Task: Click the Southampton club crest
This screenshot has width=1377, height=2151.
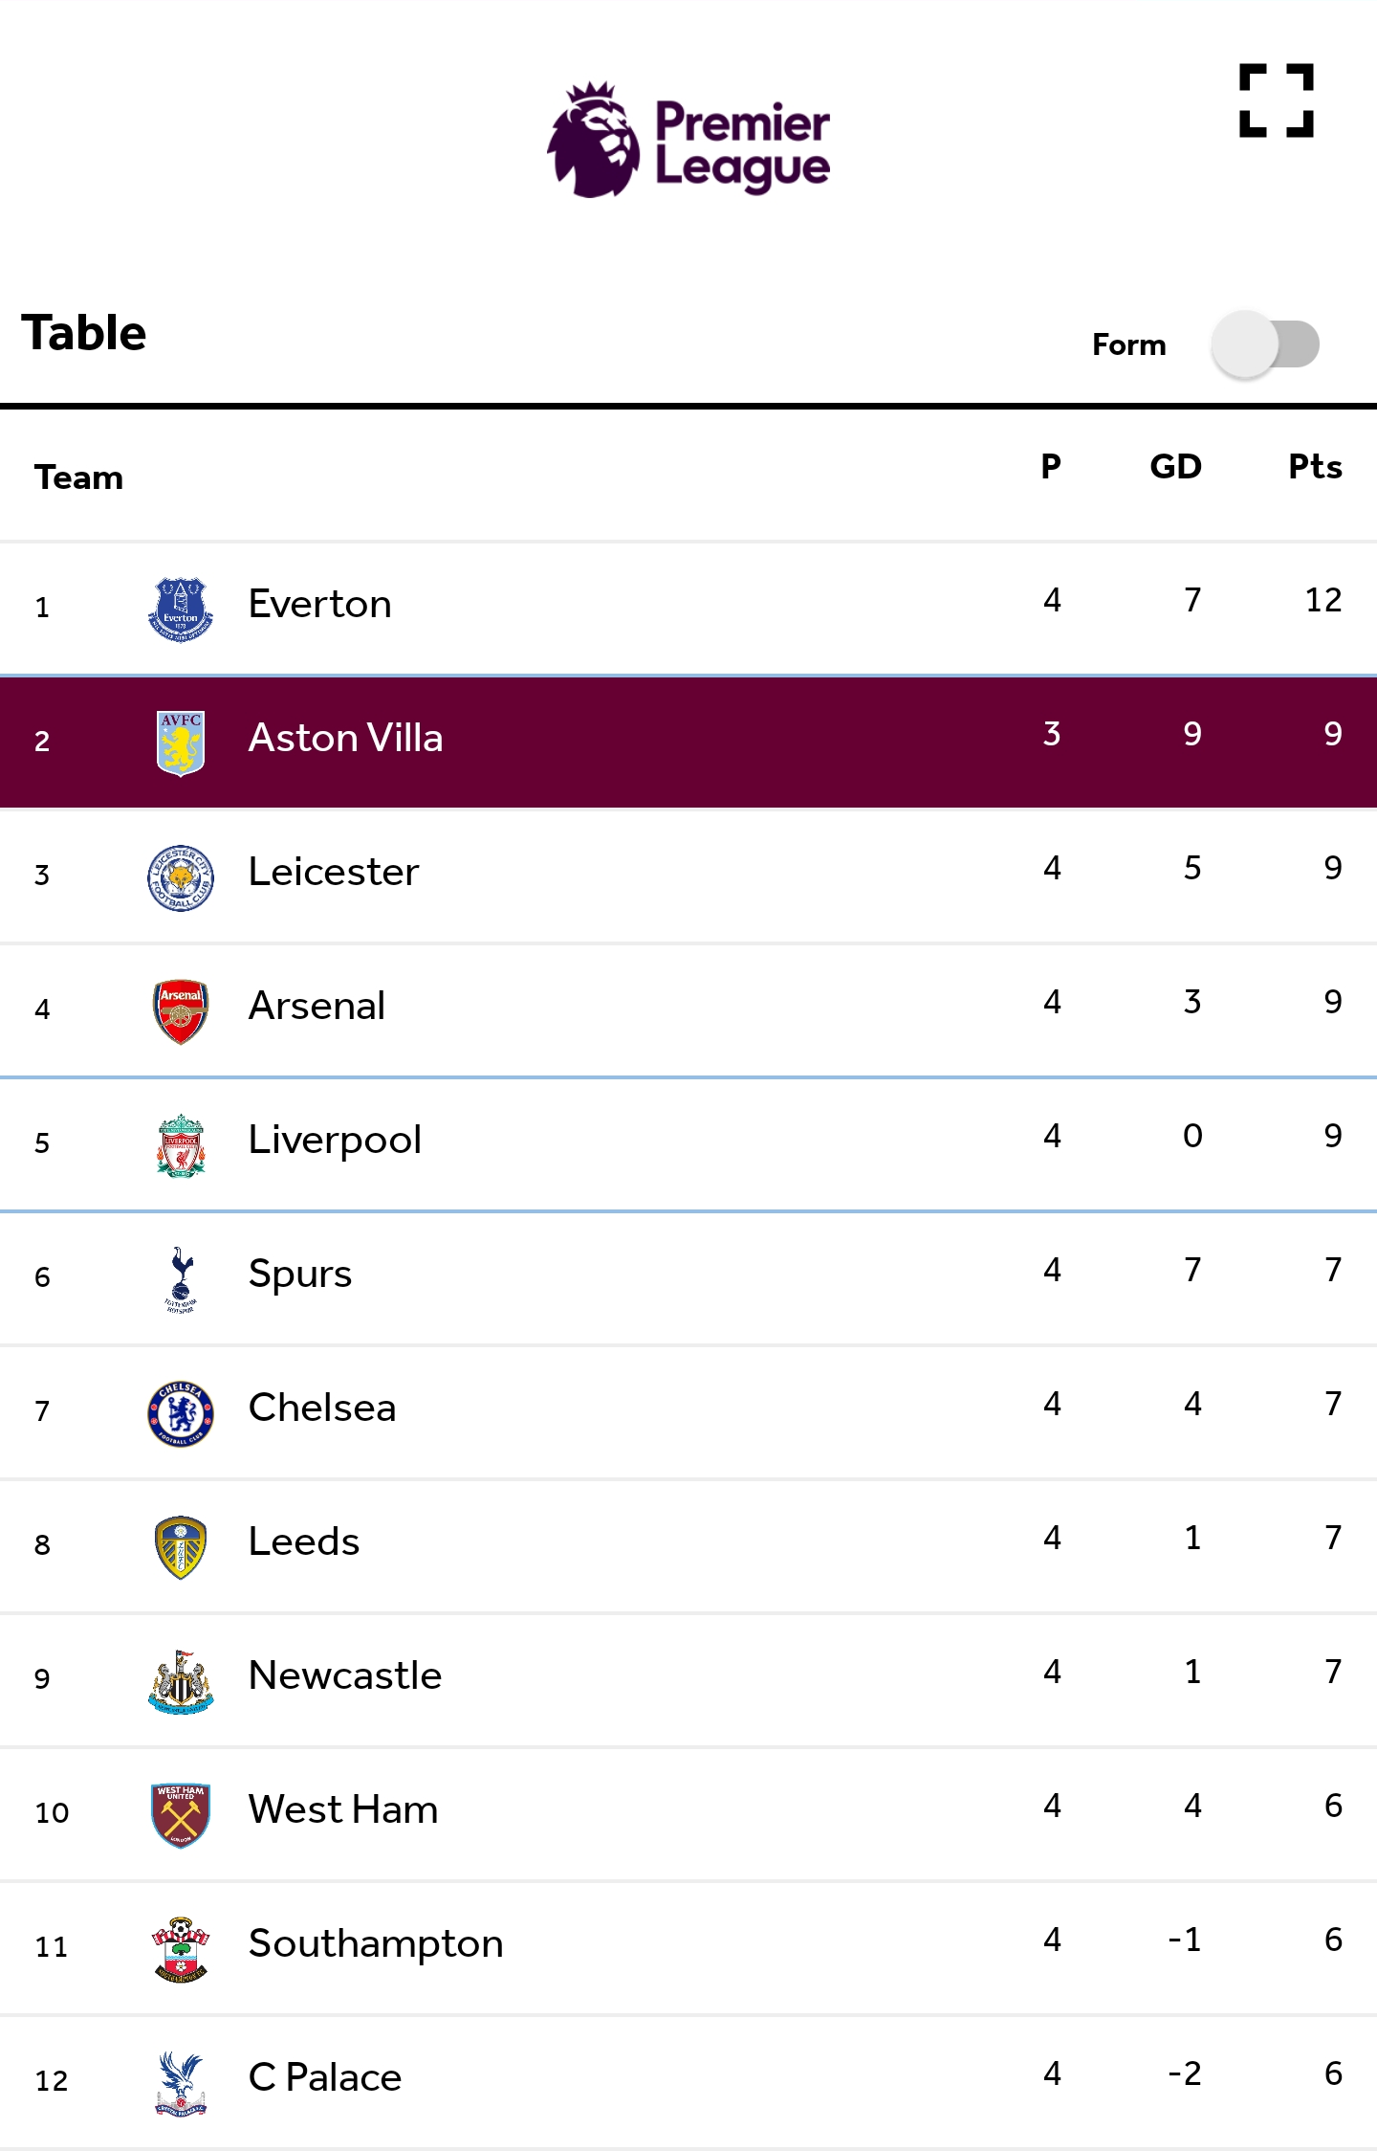Action: (x=181, y=1949)
